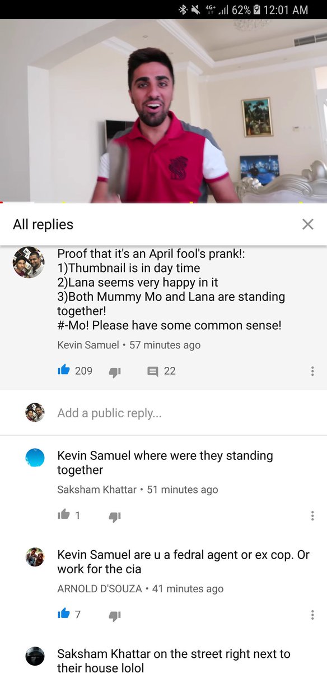This screenshot has width=327, height=673.
Task: Open the 22 replies comment icon
Action: point(153,371)
